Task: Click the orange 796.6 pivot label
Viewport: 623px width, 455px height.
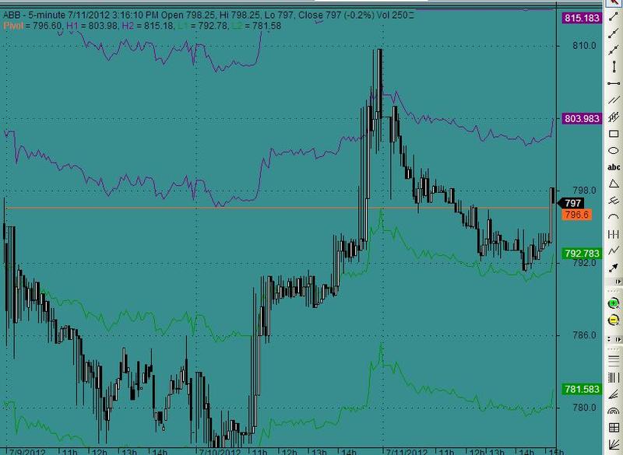Action: [576, 215]
